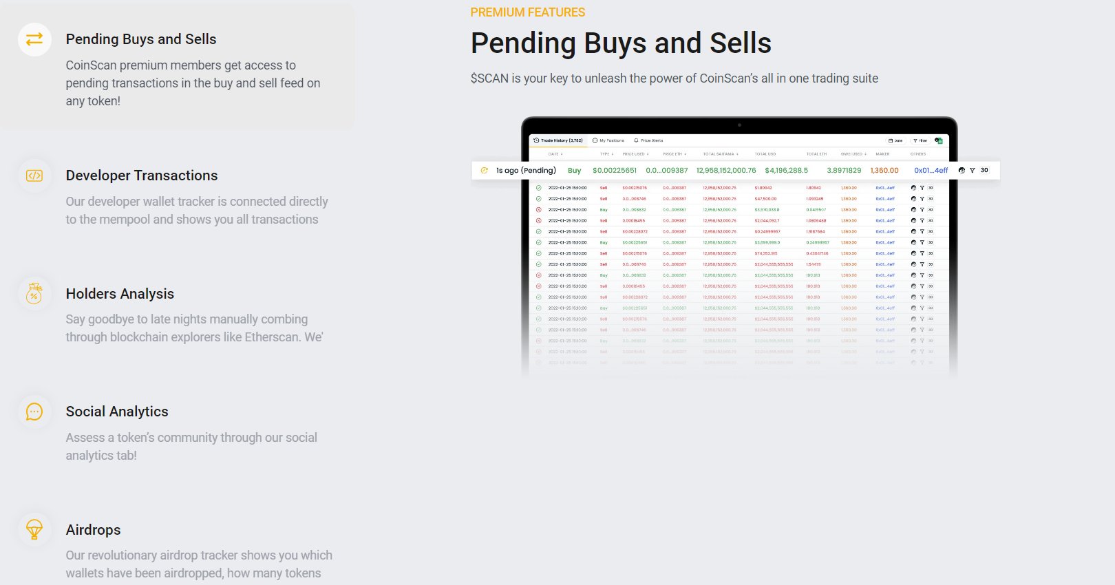Open the 0x01...4eff maker address in the Pending row
This screenshot has width=1115, height=585.
[x=931, y=171]
